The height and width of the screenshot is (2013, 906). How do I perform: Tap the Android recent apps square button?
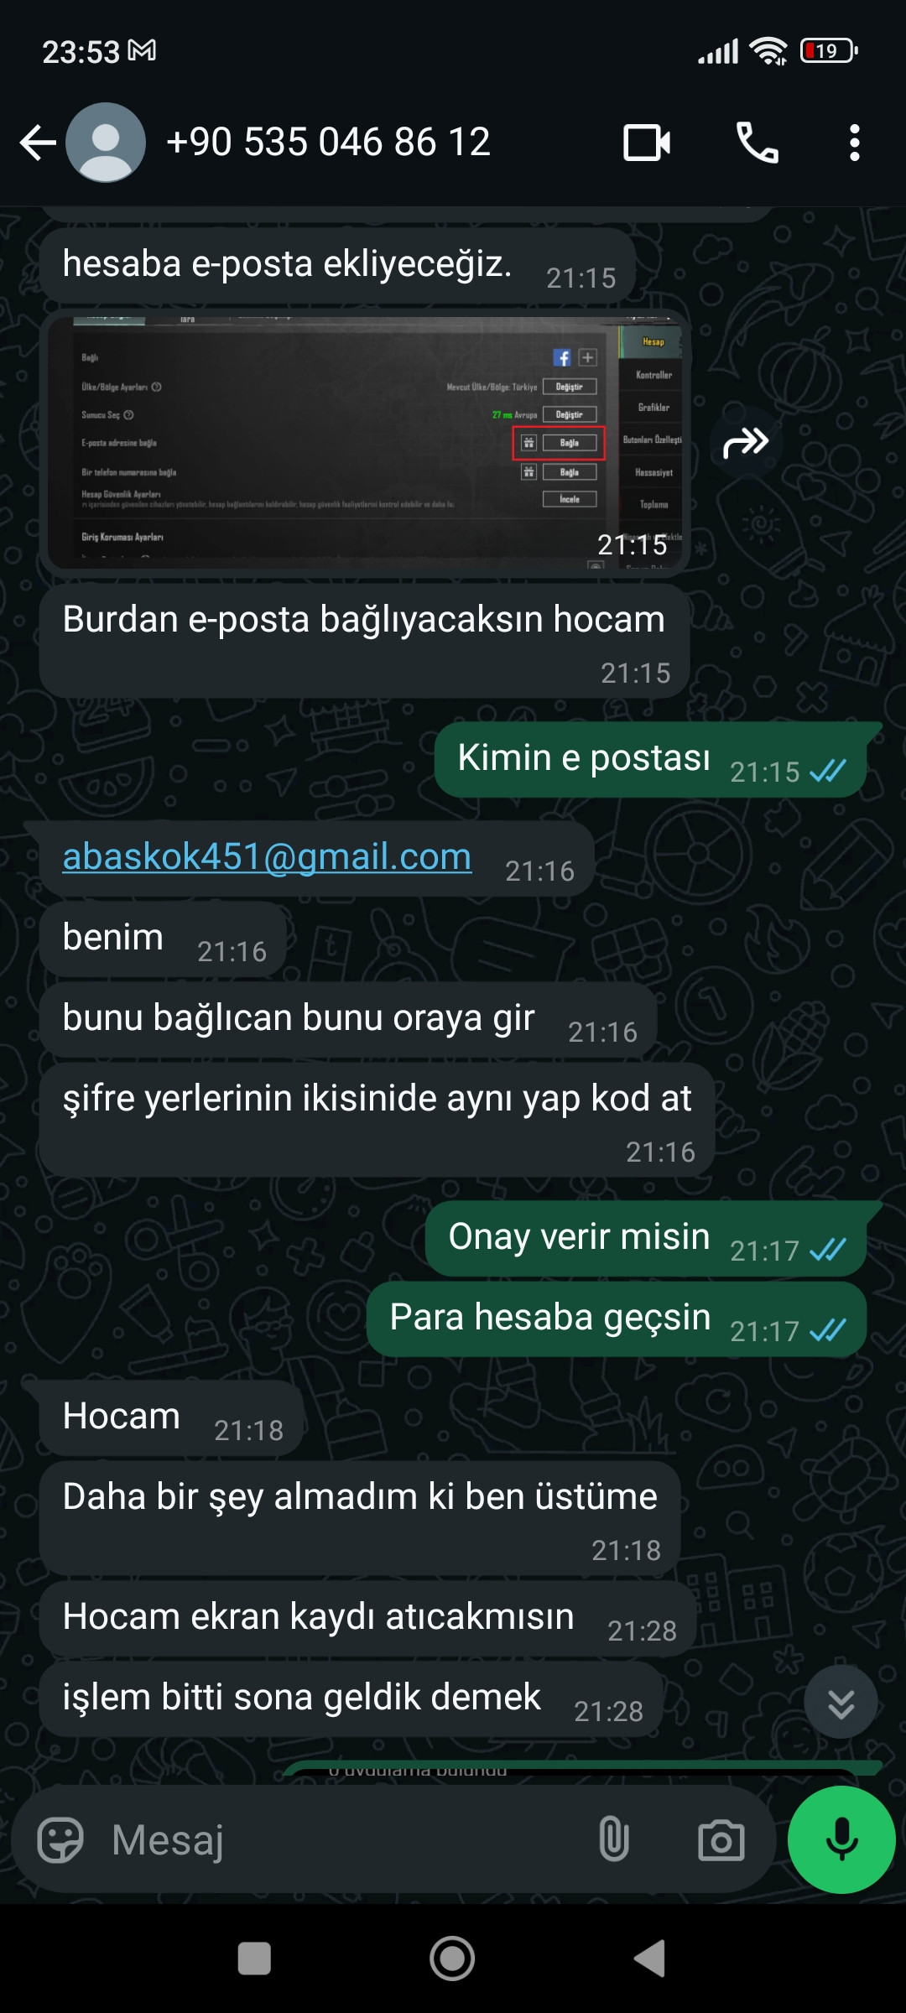[x=254, y=1958]
